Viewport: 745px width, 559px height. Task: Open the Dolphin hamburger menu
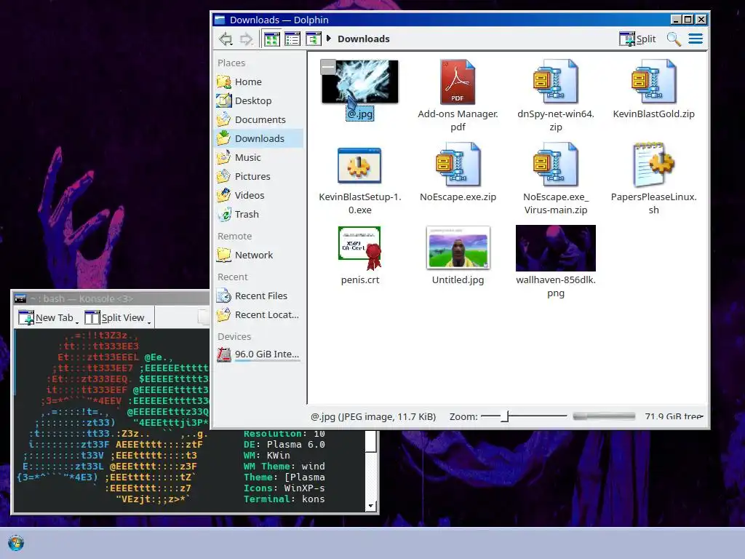point(696,39)
